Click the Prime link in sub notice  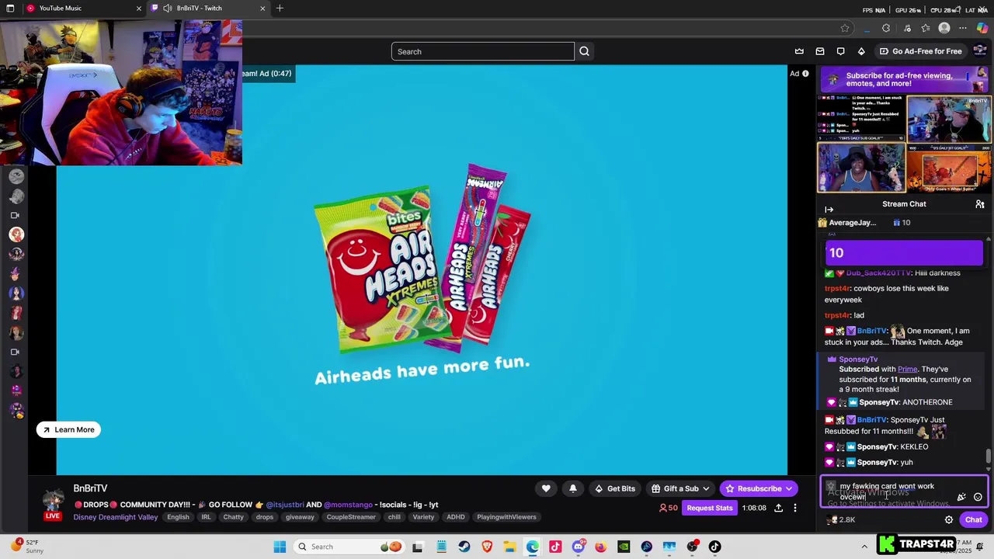tap(907, 370)
